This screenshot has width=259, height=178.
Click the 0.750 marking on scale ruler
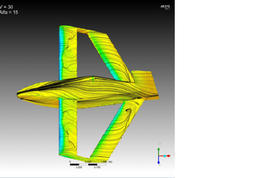coord(98,167)
